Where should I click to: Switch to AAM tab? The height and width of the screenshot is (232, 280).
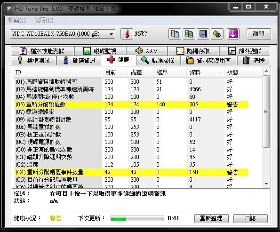[x=147, y=51]
